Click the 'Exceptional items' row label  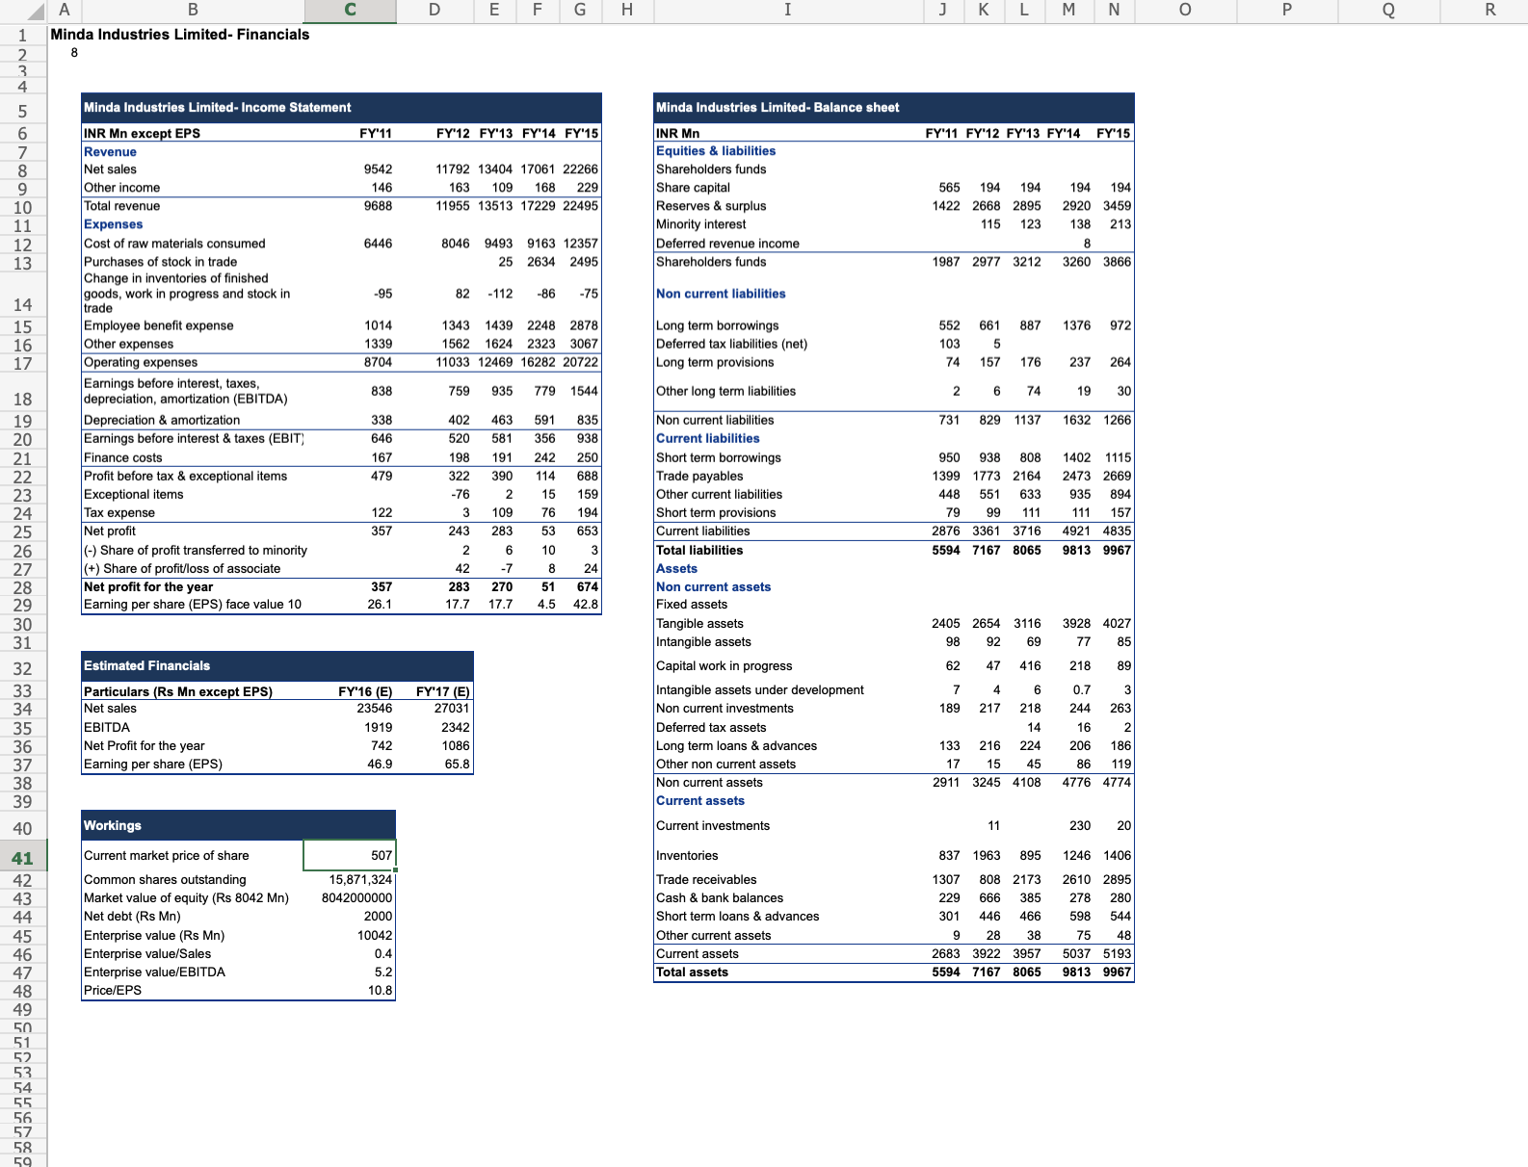[133, 494]
